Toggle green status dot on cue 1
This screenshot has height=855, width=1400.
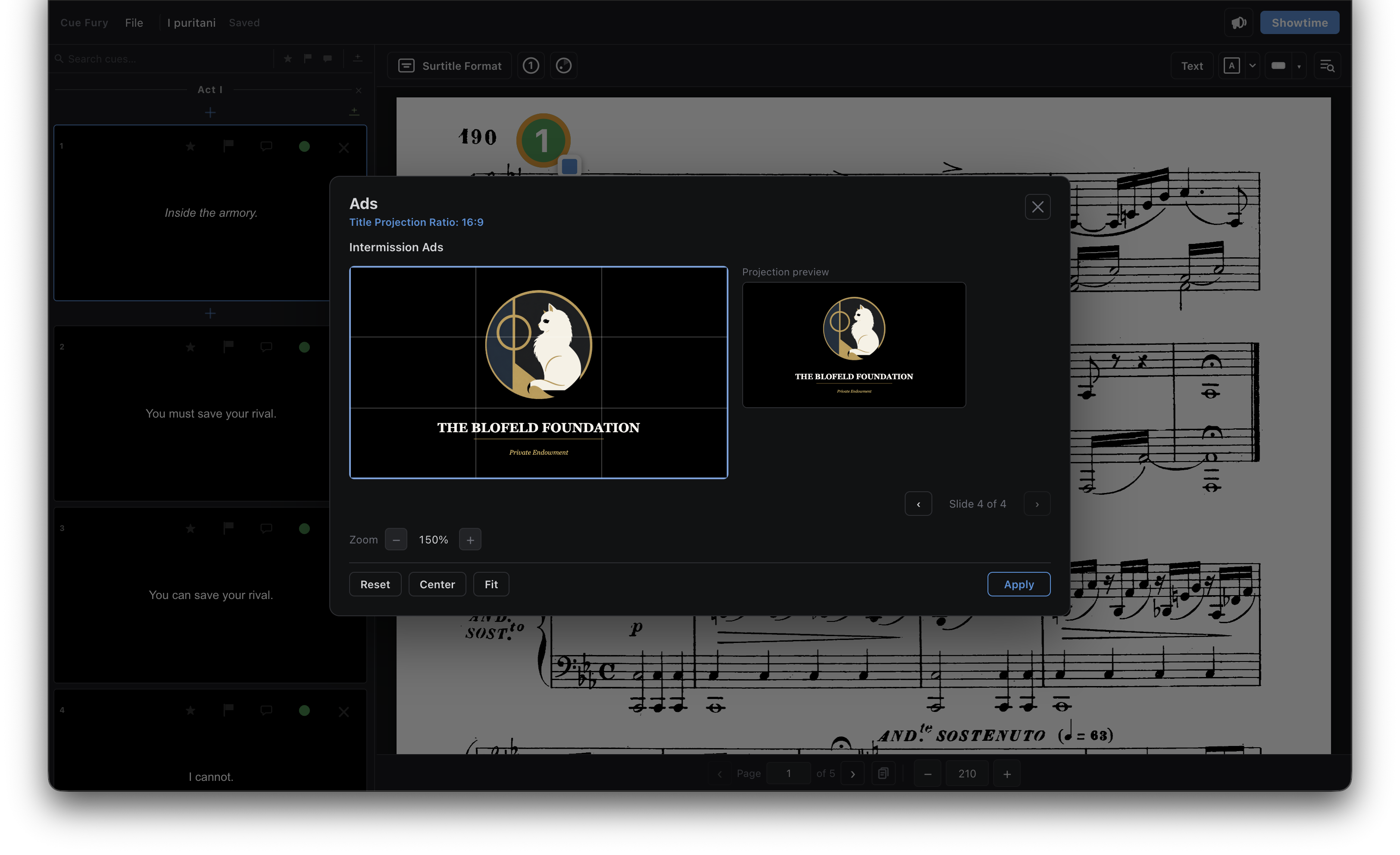click(x=305, y=147)
